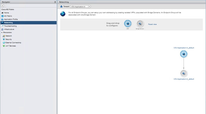Click the VRF node label VSV-Application-A_default
The image size is (206, 114).
point(184,48)
